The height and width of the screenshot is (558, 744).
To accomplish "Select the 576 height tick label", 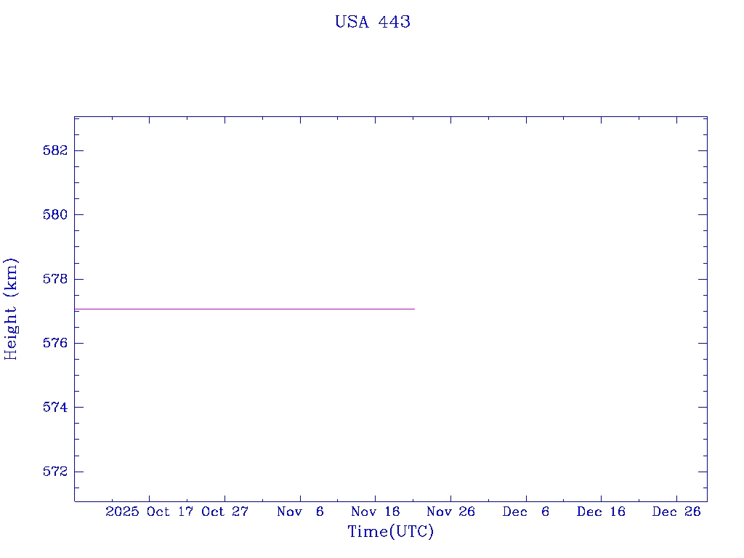I will [55, 343].
